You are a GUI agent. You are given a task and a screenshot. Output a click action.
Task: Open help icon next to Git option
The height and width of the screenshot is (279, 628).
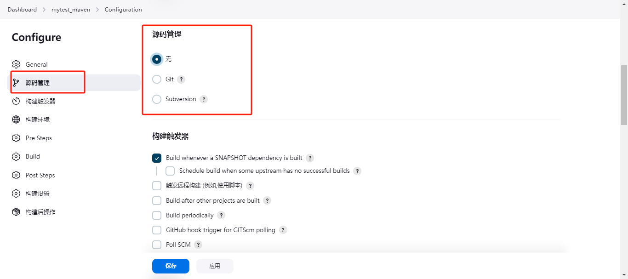coord(181,80)
